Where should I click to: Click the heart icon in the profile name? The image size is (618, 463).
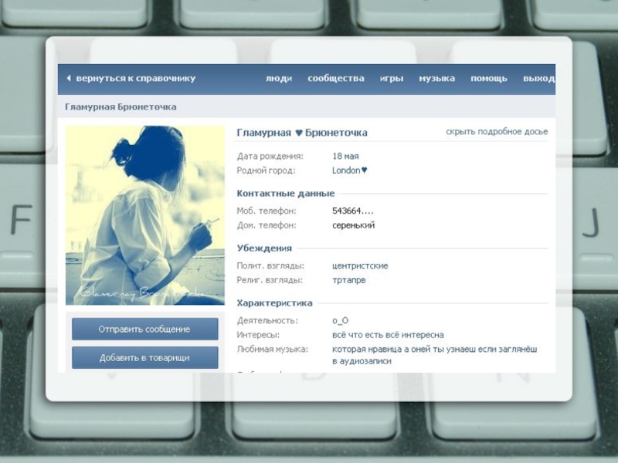tap(298, 133)
